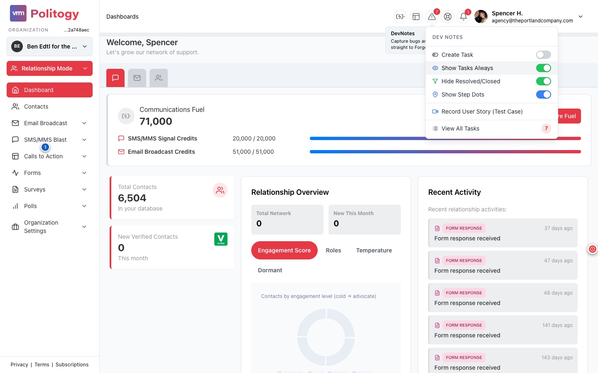Image resolution: width=598 pixels, height=373 pixels.
Task: Click the Organization Settings briefcase icon
Action: pos(15,227)
